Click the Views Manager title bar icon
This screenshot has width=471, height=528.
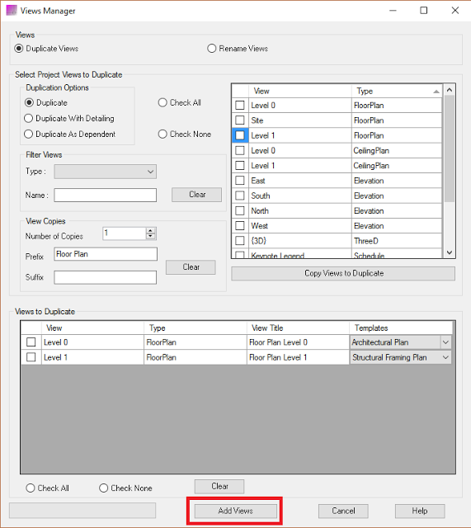pos(11,11)
